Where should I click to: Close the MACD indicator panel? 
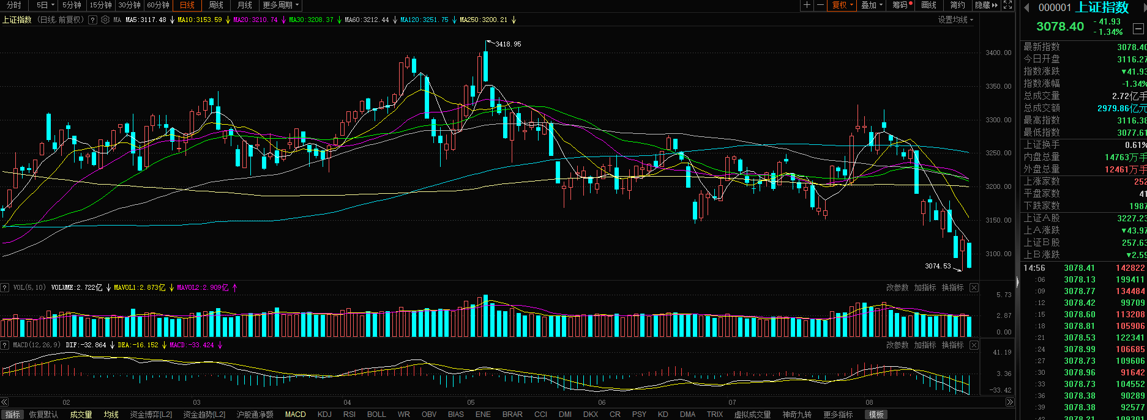974,345
